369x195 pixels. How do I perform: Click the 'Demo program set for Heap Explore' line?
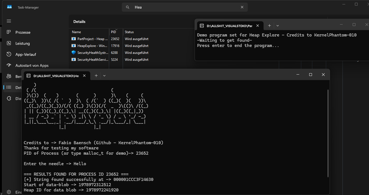pyautogui.click(x=277, y=35)
